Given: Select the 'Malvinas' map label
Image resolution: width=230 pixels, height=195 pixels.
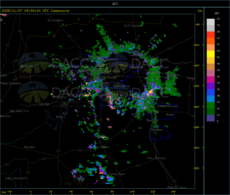Looking at the screenshot, I should [x=102, y=95].
